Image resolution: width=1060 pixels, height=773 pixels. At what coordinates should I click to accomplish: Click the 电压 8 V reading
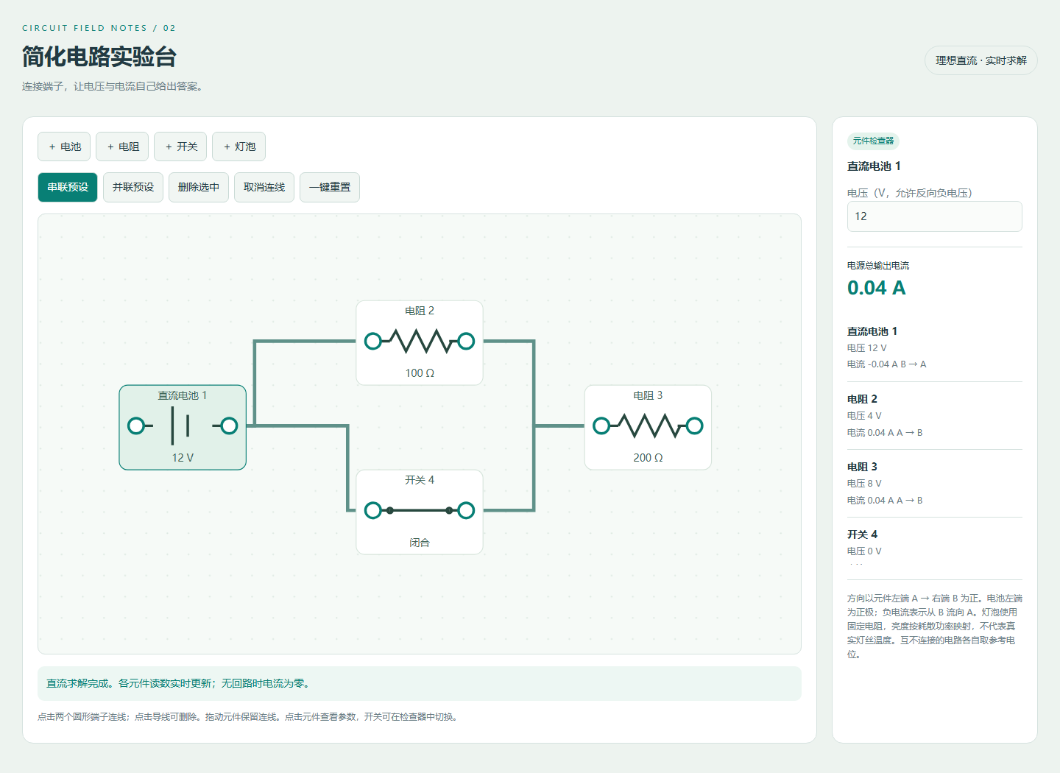(864, 484)
